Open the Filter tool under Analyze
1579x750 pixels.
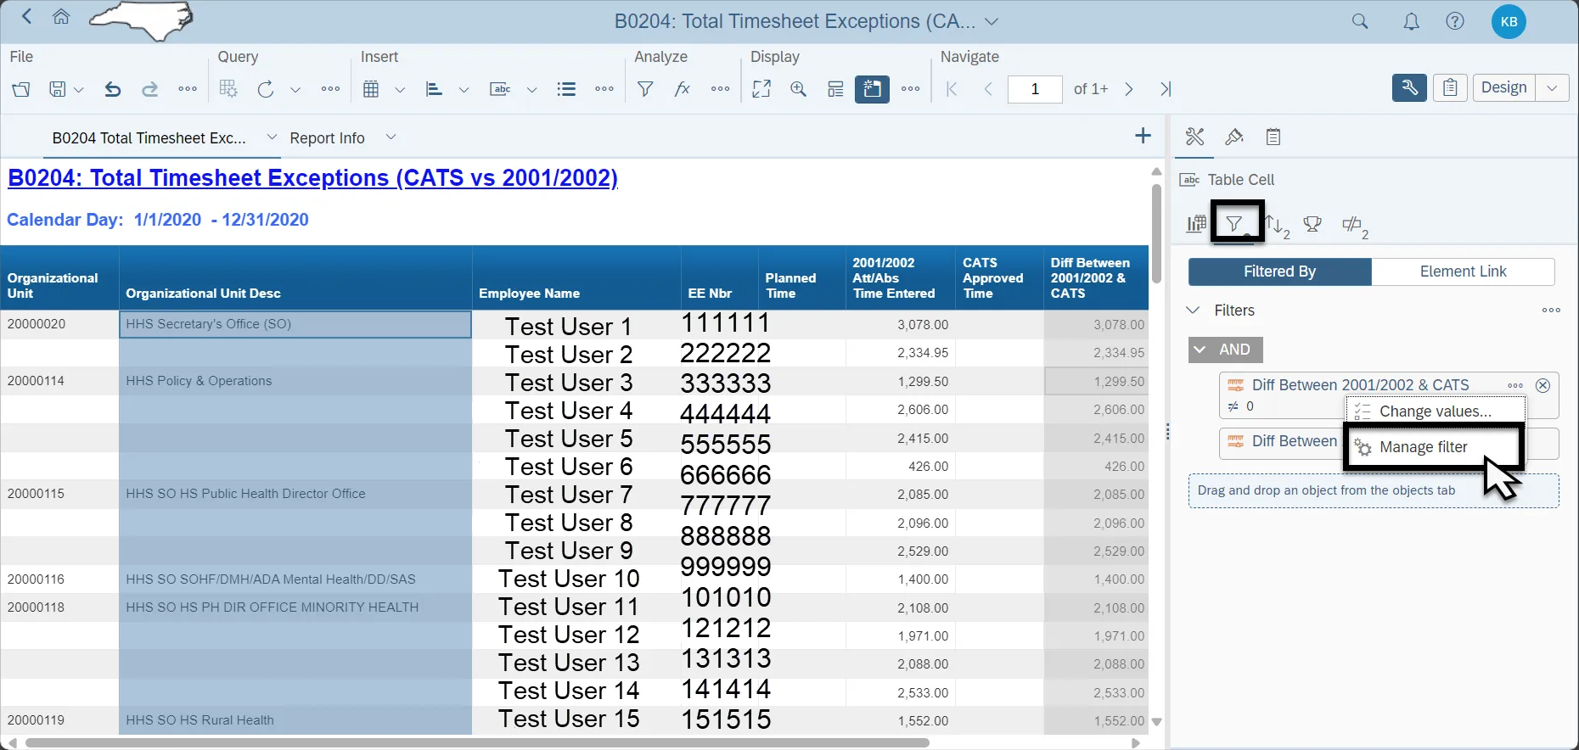[645, 89]
